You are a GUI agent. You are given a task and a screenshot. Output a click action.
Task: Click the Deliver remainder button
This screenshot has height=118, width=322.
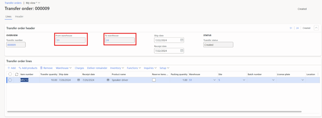pos(97,68)
